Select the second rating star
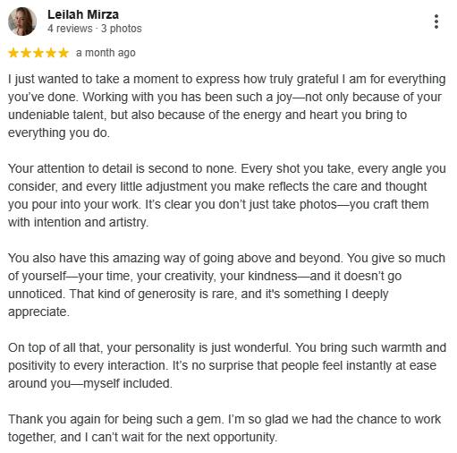The image size is (457, 453). [26, 53]
